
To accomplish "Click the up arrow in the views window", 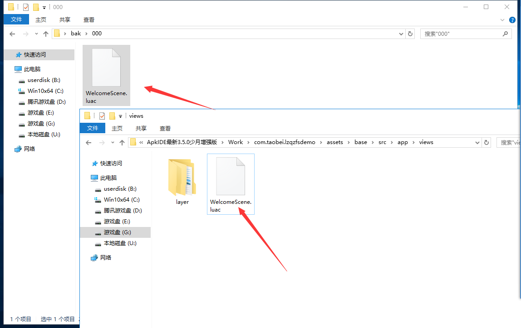I will click(122, 142).
